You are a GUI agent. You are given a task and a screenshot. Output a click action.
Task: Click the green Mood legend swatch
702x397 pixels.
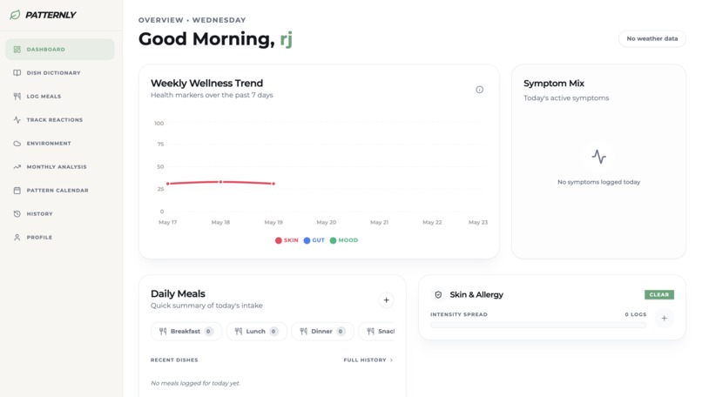click(x=333, y=240)
